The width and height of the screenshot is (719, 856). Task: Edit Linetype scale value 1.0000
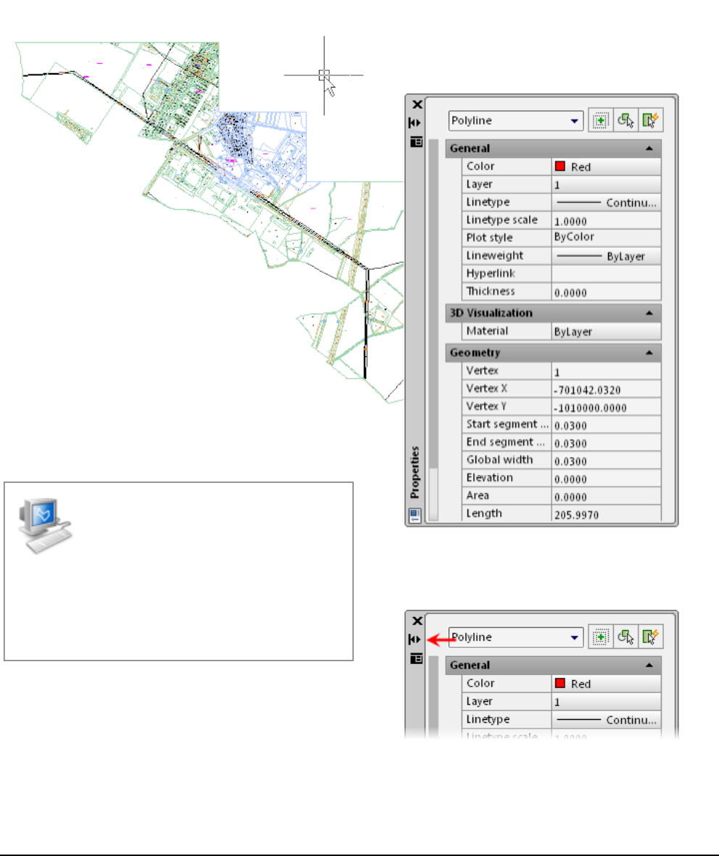[606, 221]
